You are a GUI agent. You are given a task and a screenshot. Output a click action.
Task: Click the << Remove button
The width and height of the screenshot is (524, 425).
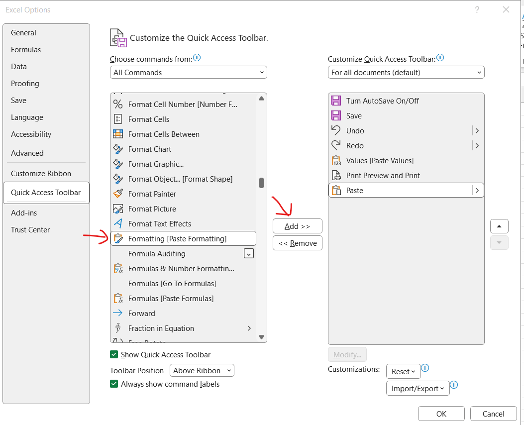coord(298,243)
